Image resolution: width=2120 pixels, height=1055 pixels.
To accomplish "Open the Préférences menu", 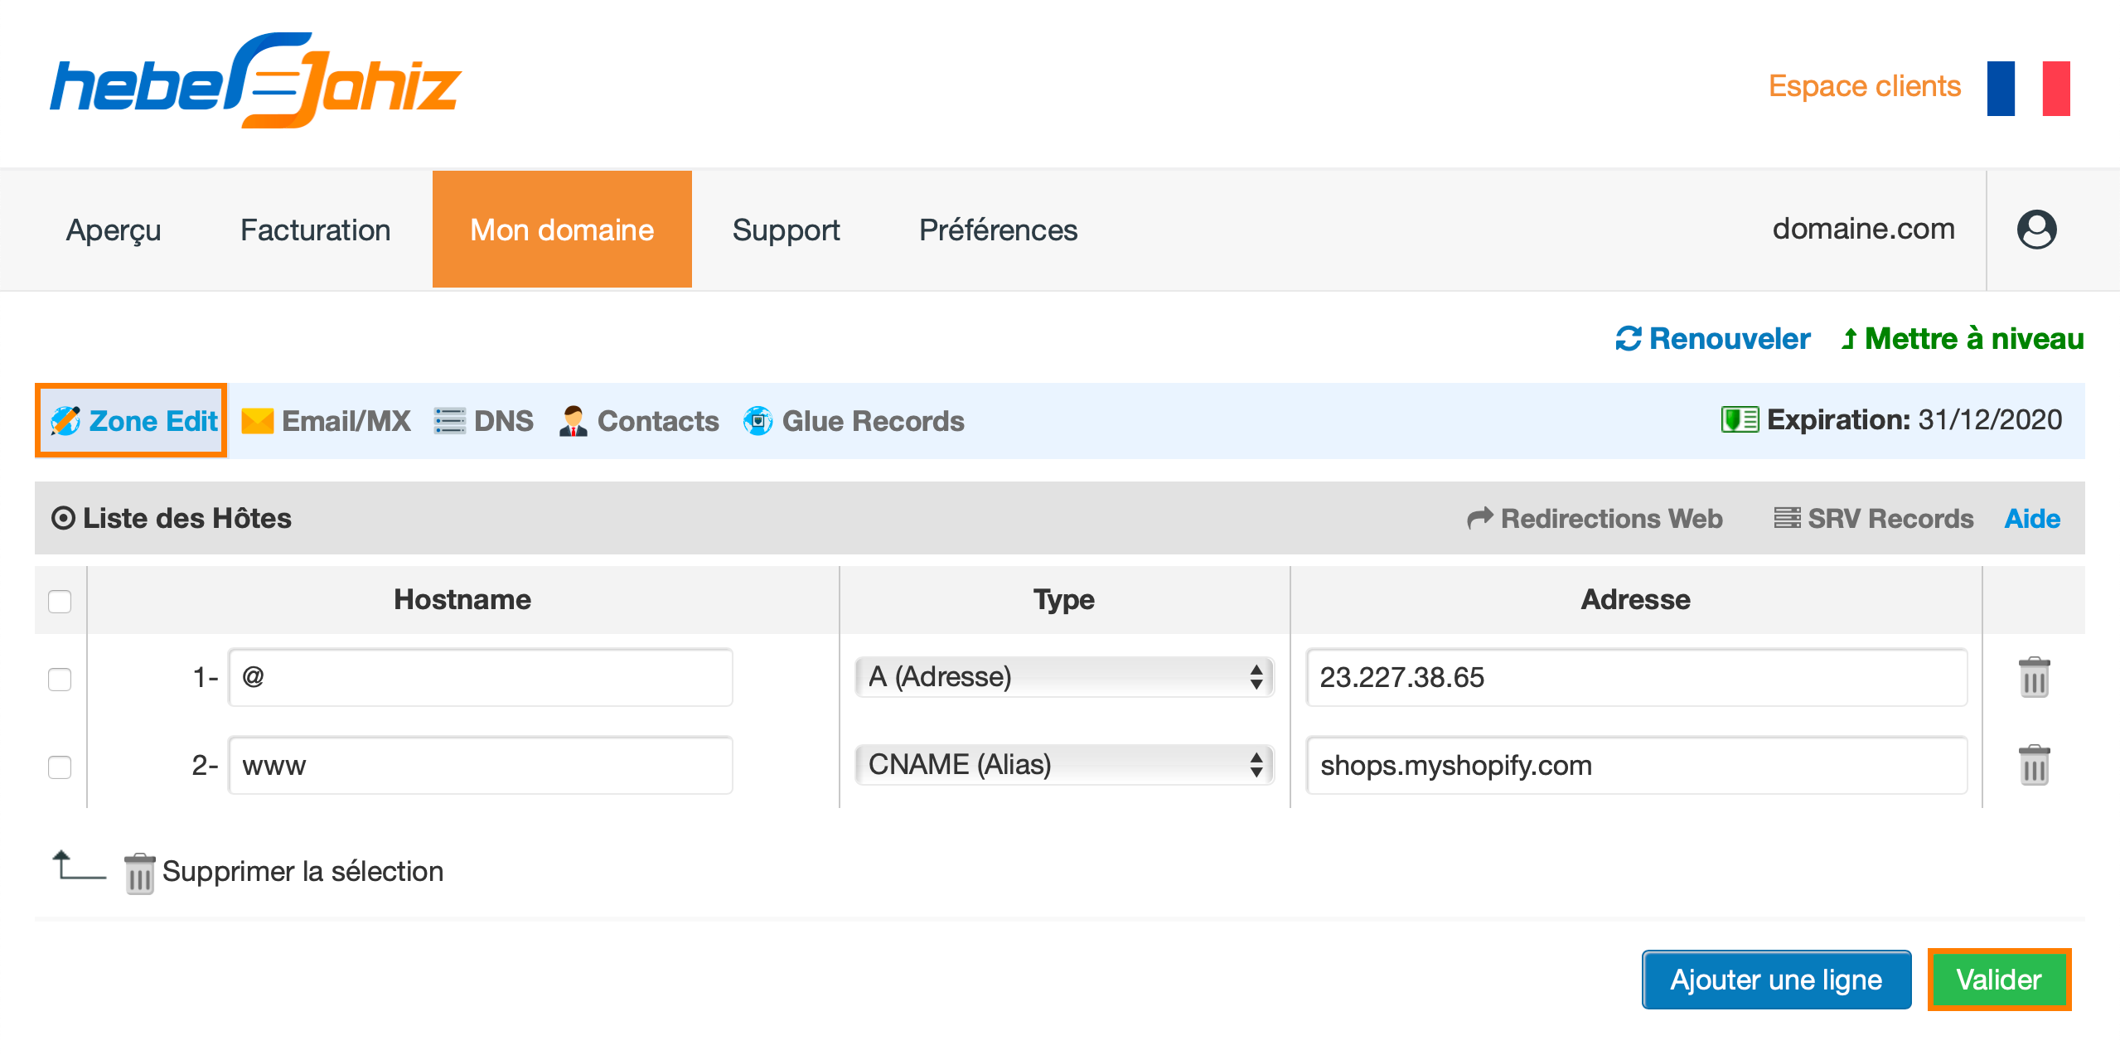I will point(998,230).
